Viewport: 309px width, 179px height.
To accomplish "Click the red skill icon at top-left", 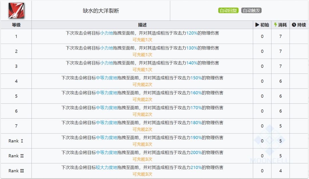I will (x=16, y=11).
